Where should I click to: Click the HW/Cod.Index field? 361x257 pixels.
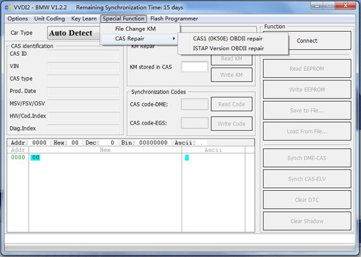83,116
